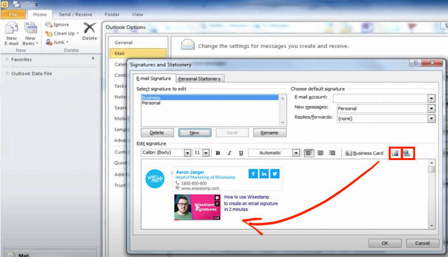The image size is (448, 257).
Task: Open the Automatic font color dropdown
Action: pos(296,153)
